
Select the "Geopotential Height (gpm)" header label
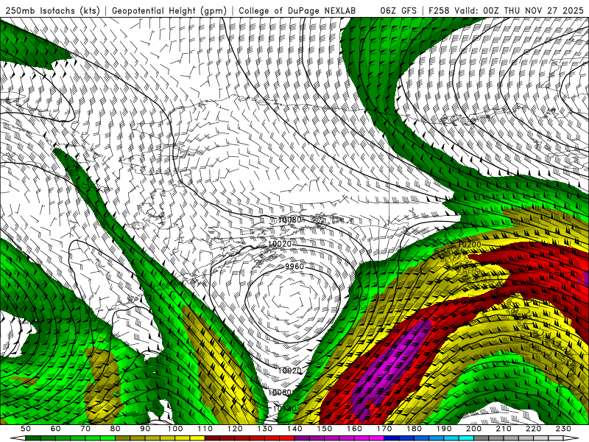pos(169,10)
